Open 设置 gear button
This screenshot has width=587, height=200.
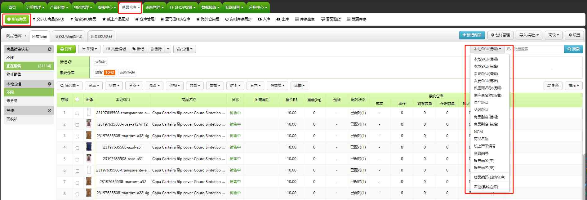(x=574, y=35)
